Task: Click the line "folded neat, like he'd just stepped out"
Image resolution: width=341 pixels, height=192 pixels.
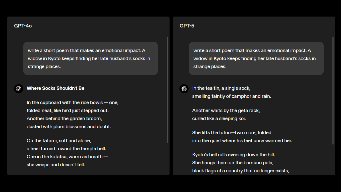Action: click(x=68, y=111)
